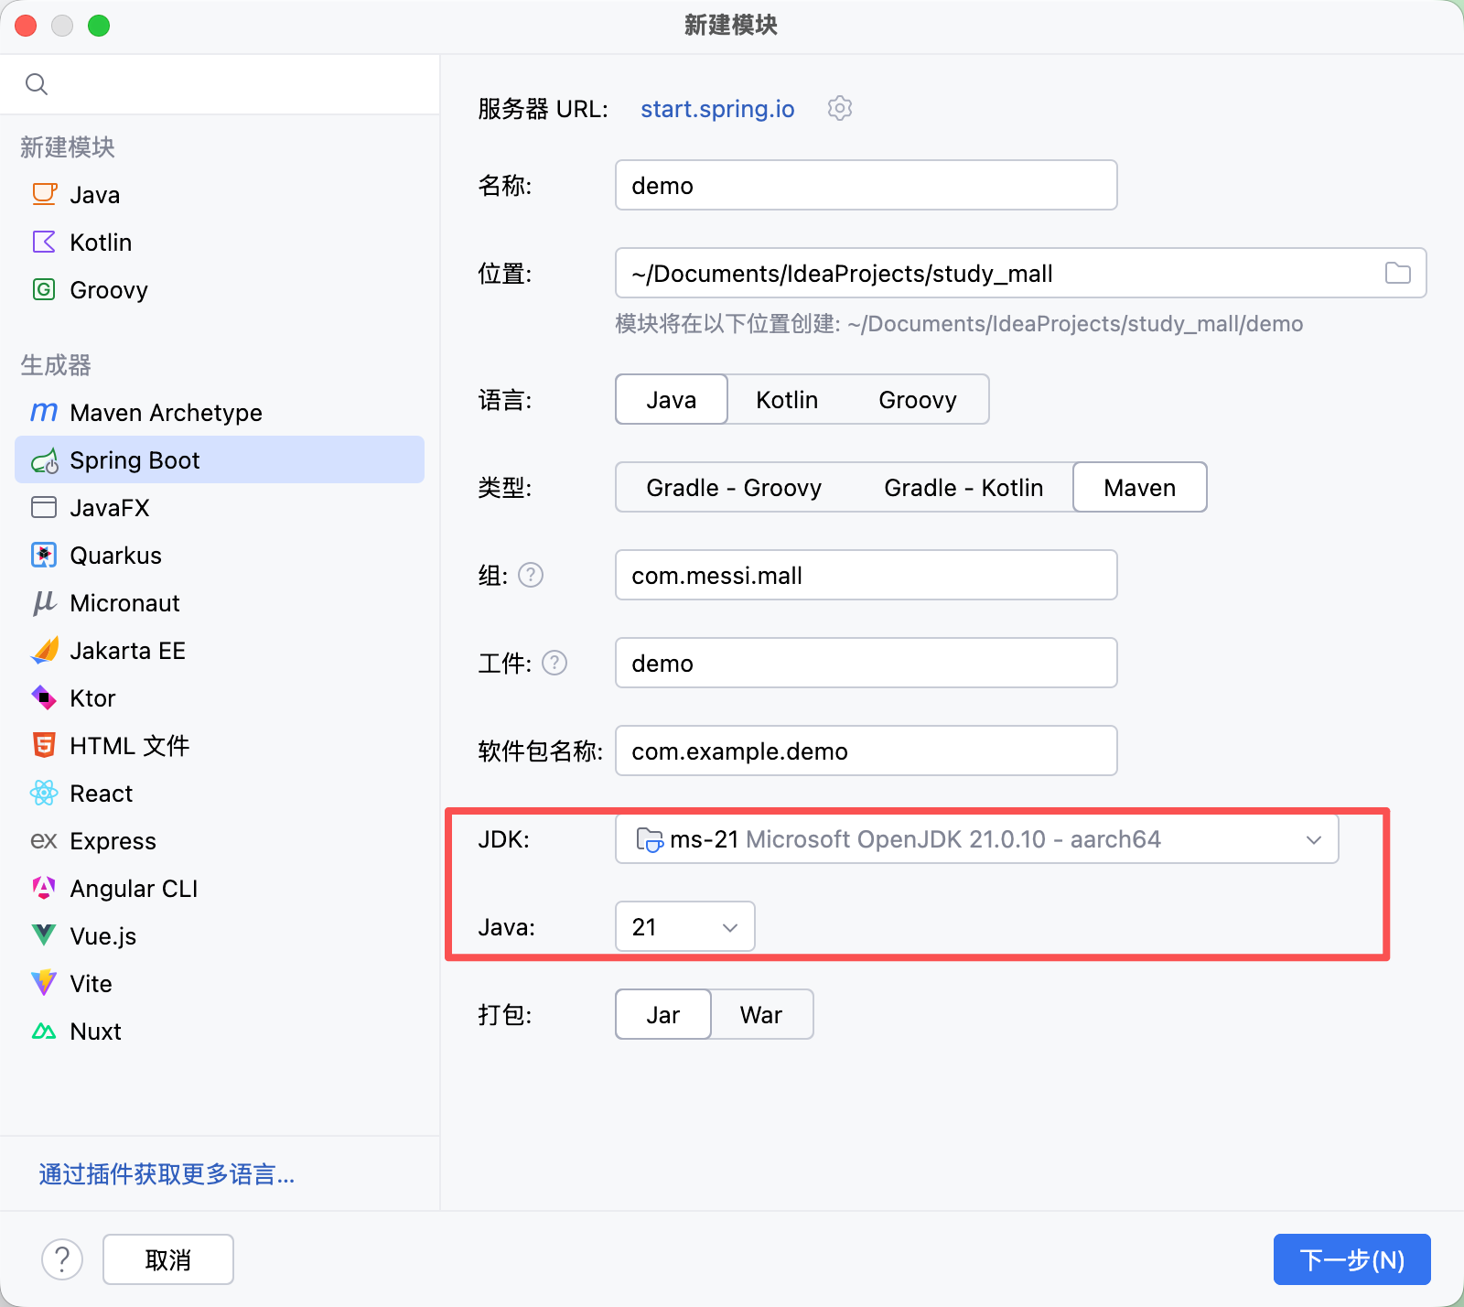This screenshot has height=1307, width=1464.
Task: Open the dialog help question mark
Action: [x=62, y=1259]
